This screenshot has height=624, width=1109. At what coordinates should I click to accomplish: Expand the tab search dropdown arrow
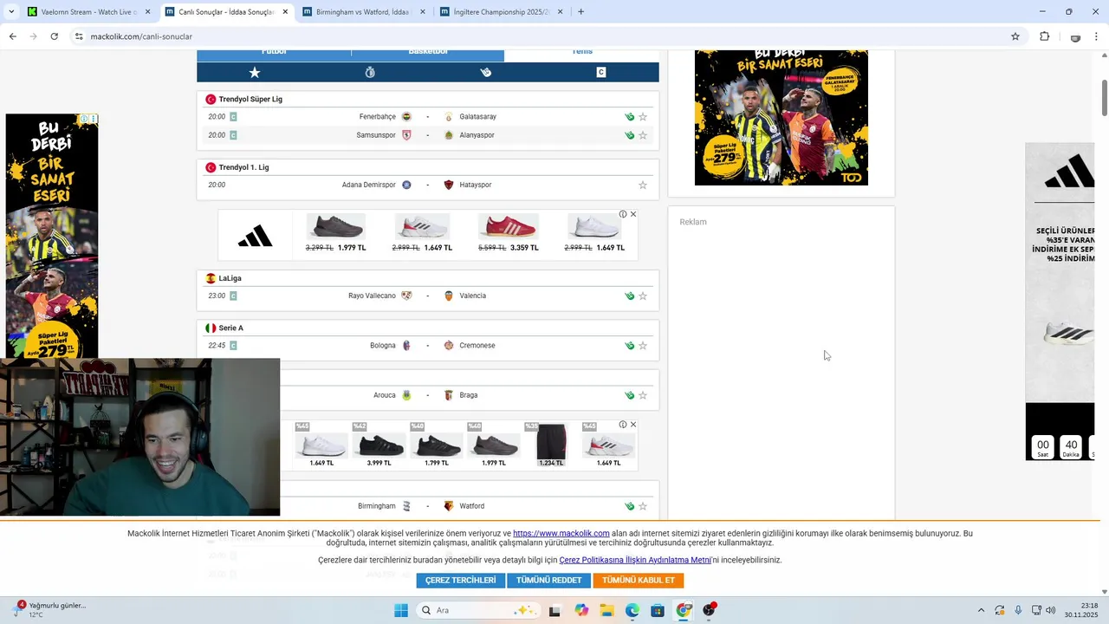pos(11,12)
